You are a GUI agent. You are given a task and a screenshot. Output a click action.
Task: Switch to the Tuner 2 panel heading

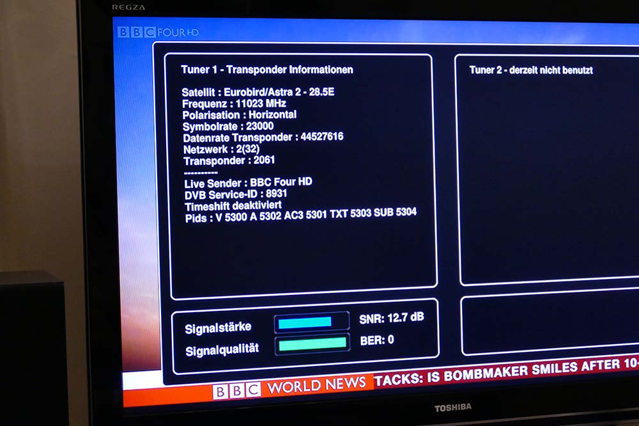530,70
